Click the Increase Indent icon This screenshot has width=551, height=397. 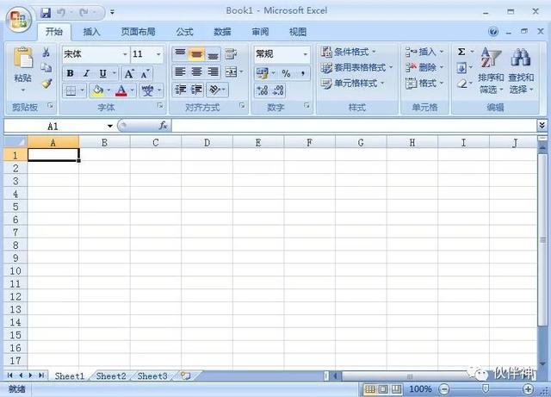click(x=197, y=90)
